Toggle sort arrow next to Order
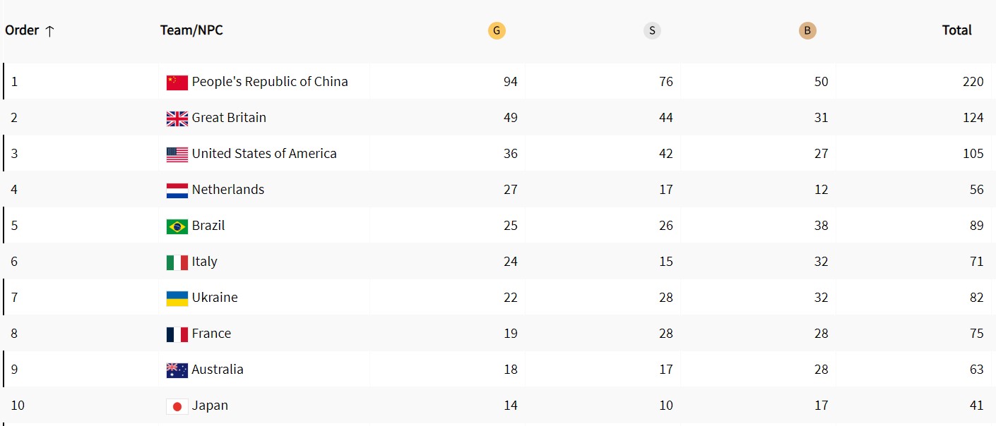The image size is (996, 426). (x=49, y=31)
